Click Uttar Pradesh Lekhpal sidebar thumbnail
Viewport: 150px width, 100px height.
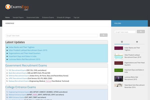coord(118,56)
